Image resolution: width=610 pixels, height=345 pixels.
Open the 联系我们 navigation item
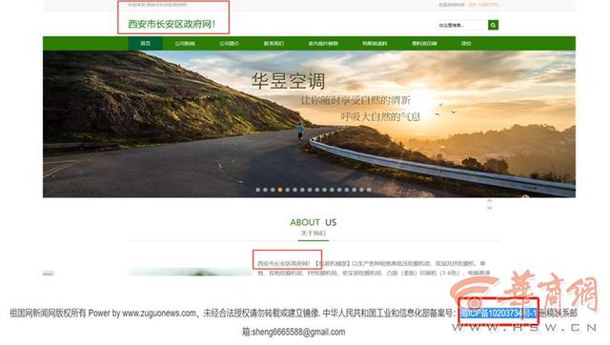(x=274, y=43)
